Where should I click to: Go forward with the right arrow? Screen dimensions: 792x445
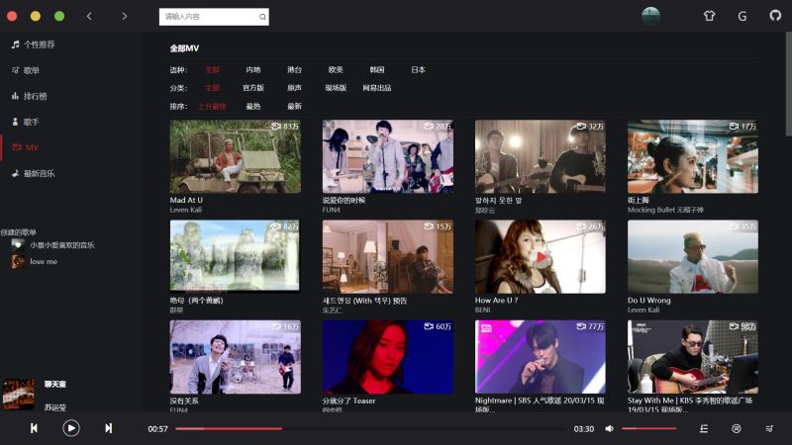[125, 16]
